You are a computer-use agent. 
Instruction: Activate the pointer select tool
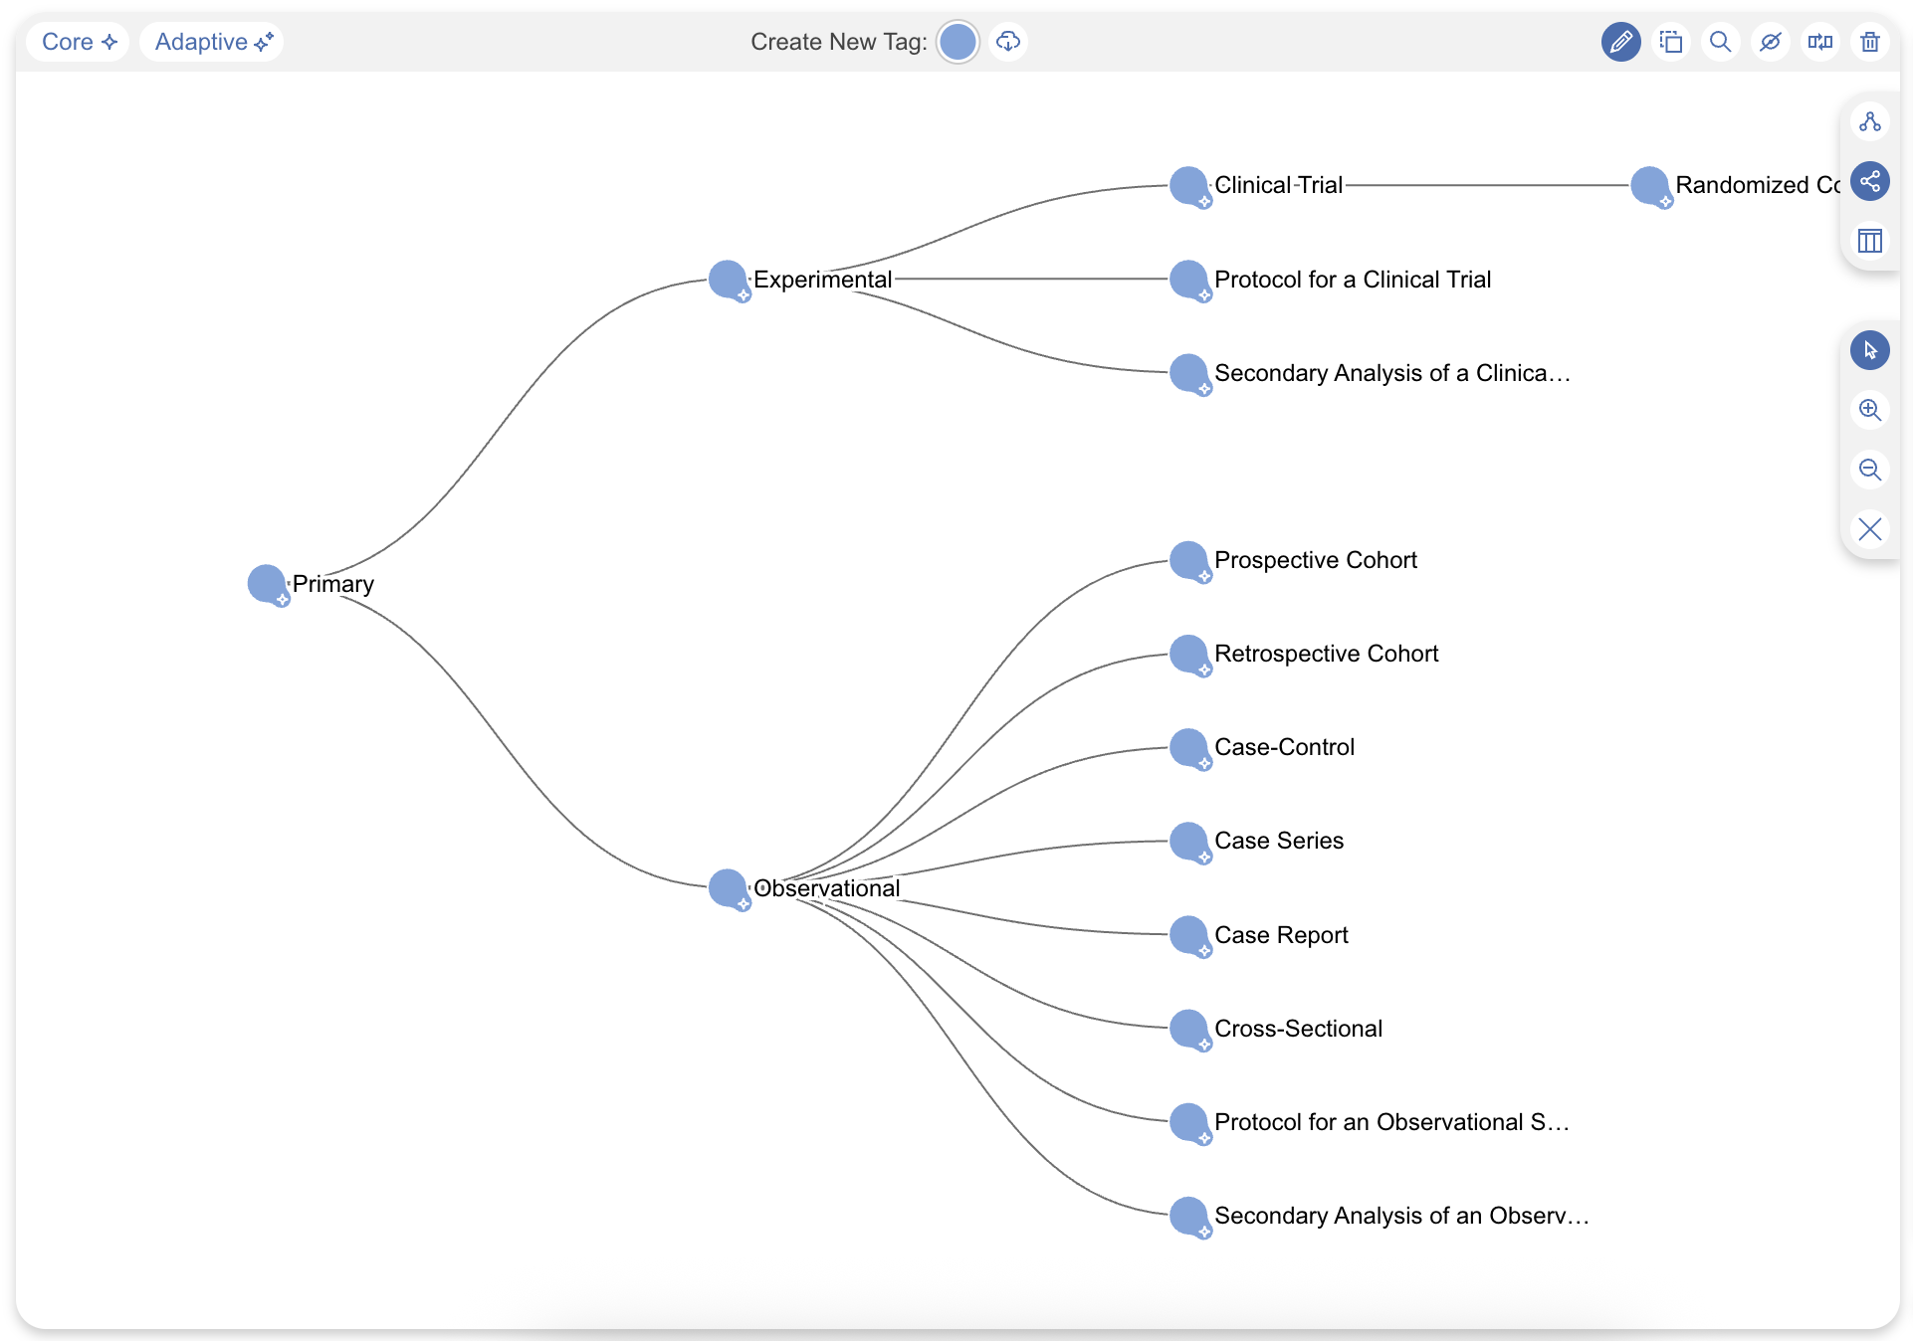pos(1870,350)
